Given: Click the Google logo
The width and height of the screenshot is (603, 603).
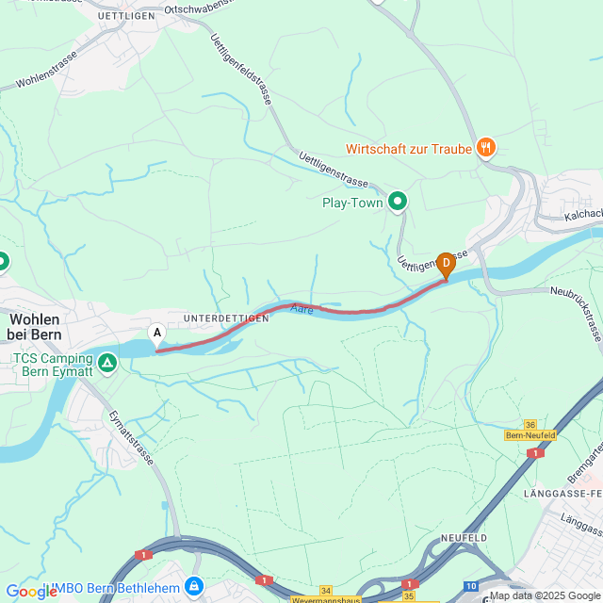Looking at the screenshot, I should pos(31,592).
